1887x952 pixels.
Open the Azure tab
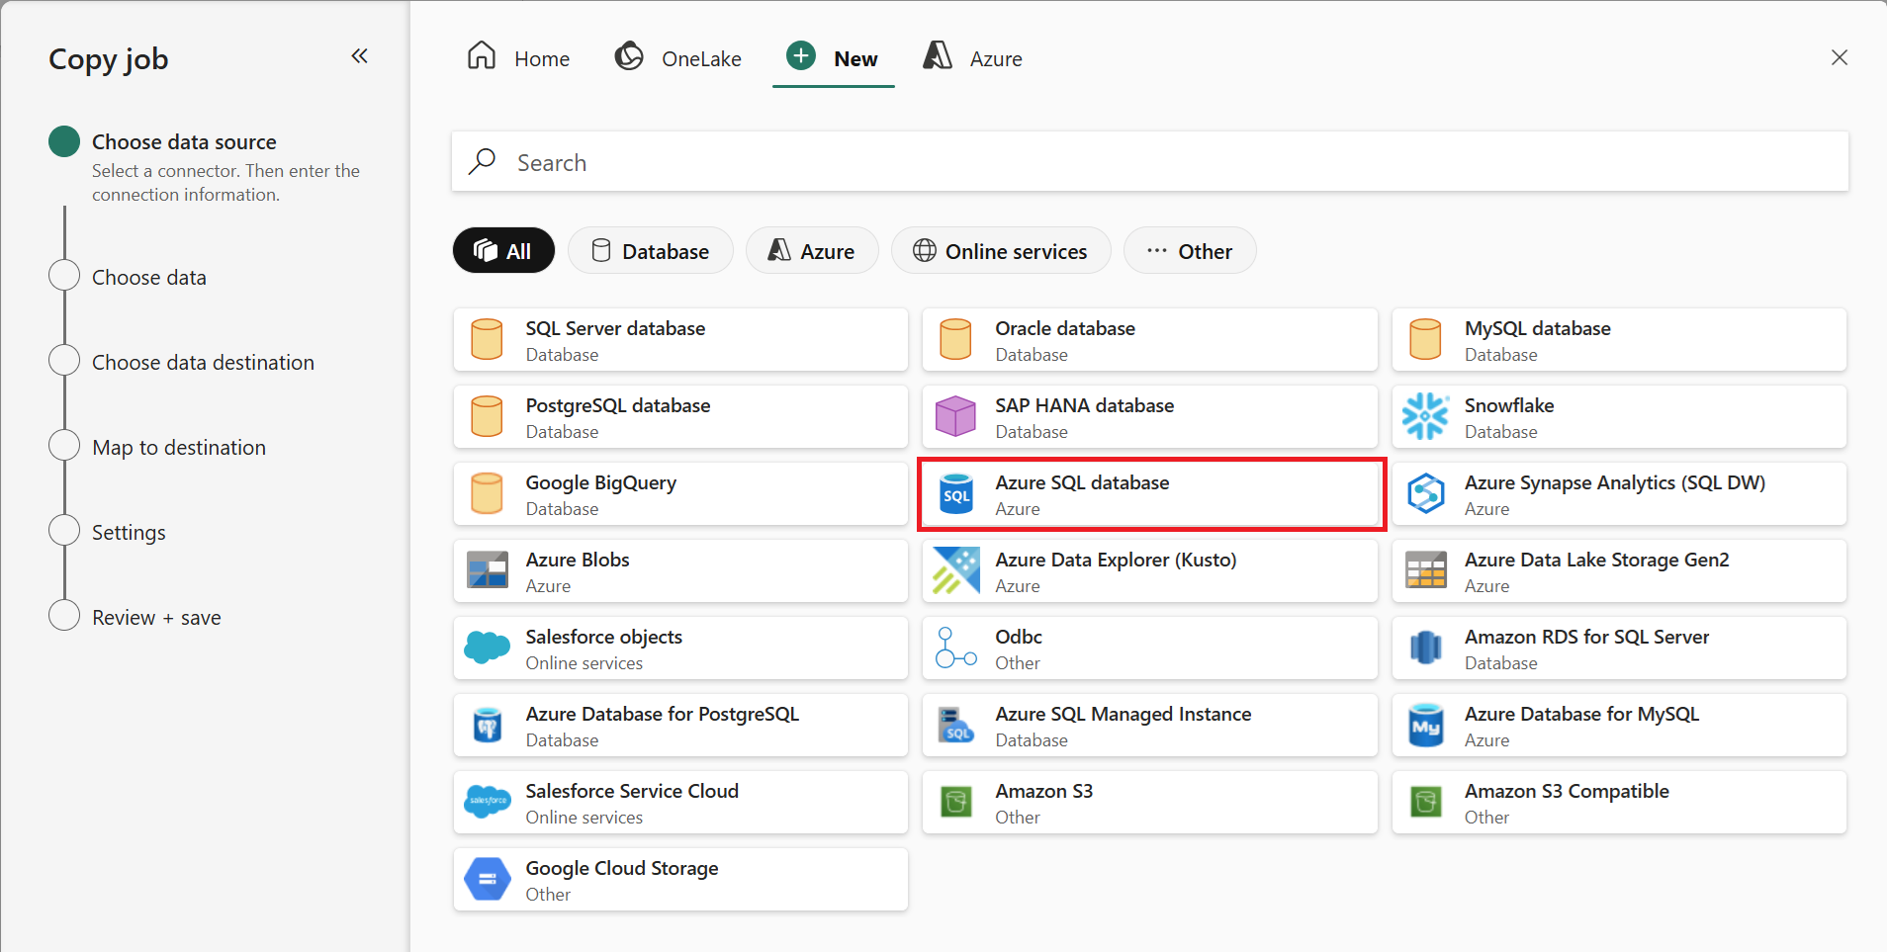pos(970,57)
